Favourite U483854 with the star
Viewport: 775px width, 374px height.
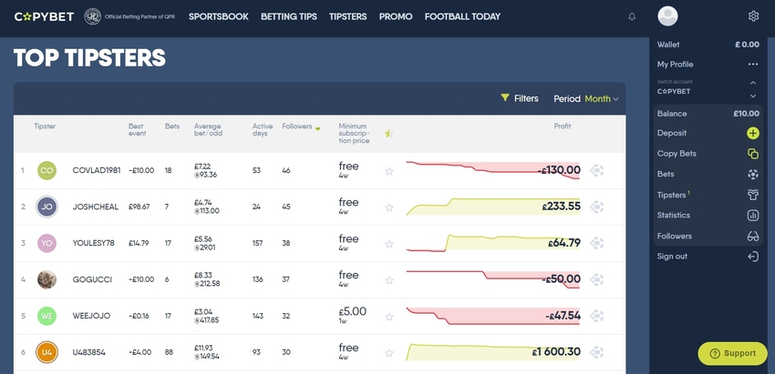pyautogui.click(x=389, y=353)
